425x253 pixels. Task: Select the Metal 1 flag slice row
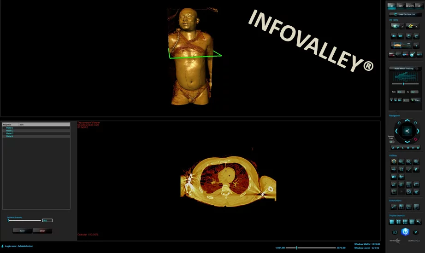click(36, 128)
